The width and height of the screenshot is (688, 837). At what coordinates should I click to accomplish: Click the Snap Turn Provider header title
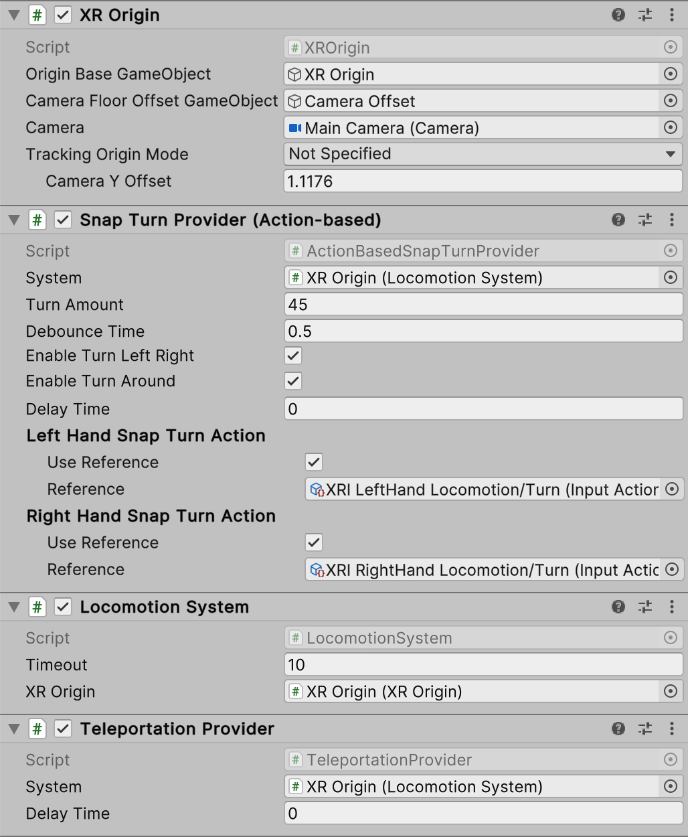pos(230,220)
